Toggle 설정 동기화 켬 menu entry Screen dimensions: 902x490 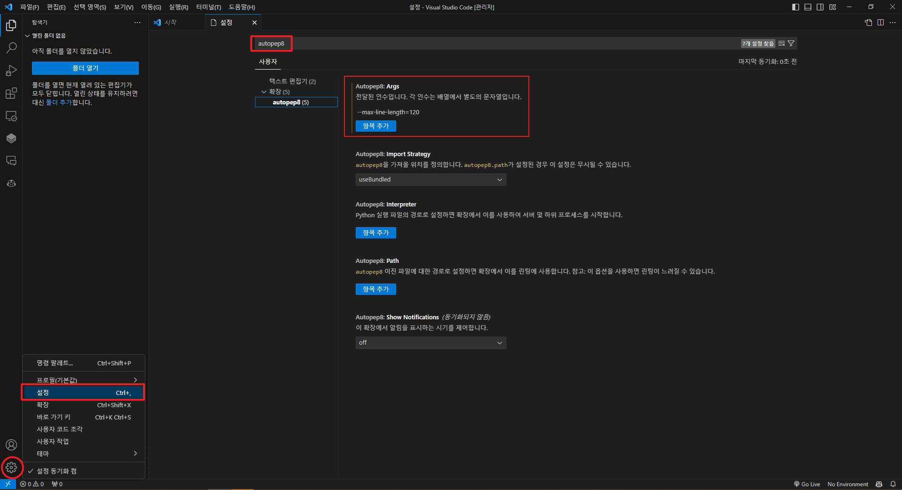point(84,471)
